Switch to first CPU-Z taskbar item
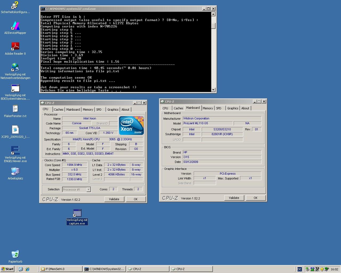 pos(148,269)
